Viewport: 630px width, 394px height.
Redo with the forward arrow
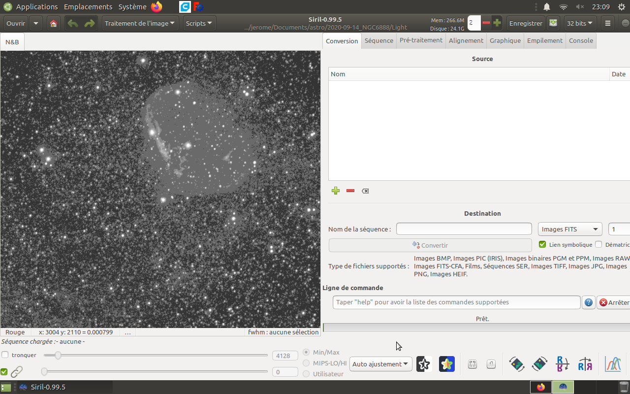click(89, 23)
